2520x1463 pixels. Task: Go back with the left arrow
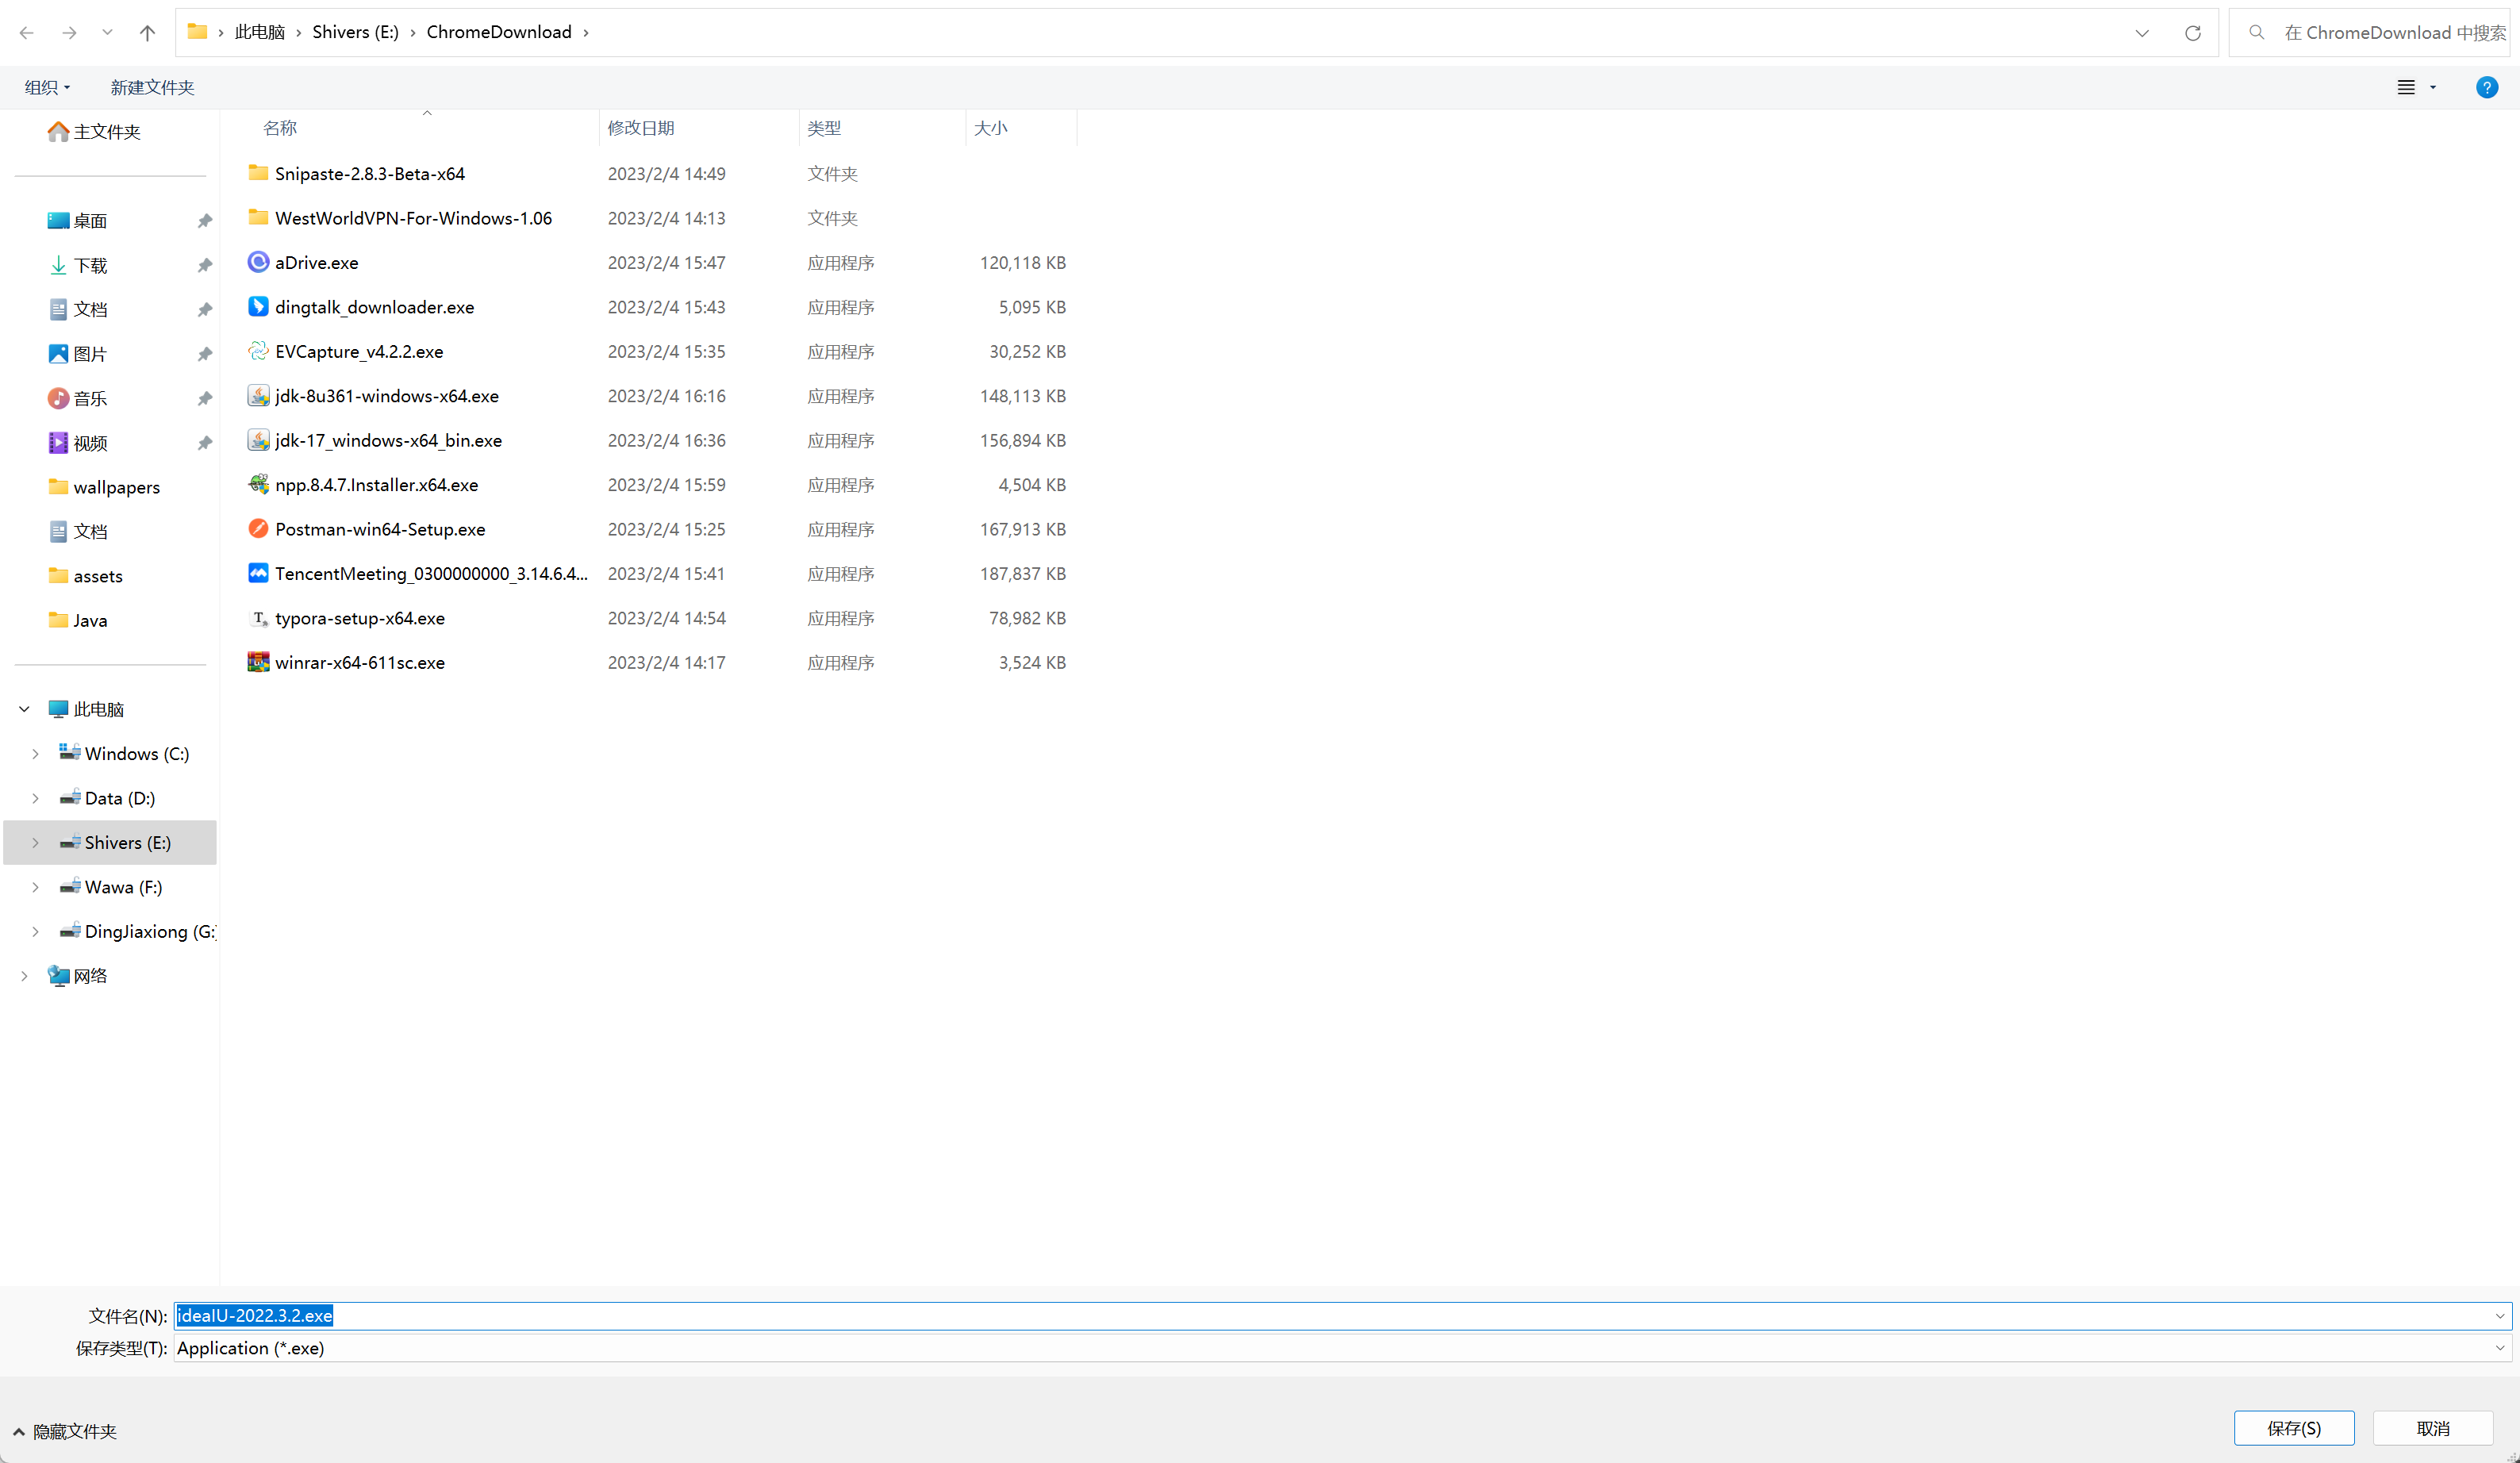tap(27, 33)
